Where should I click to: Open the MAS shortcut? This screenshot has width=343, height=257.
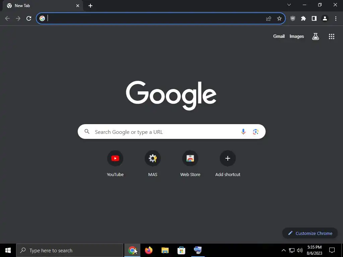tap(153, 164)
